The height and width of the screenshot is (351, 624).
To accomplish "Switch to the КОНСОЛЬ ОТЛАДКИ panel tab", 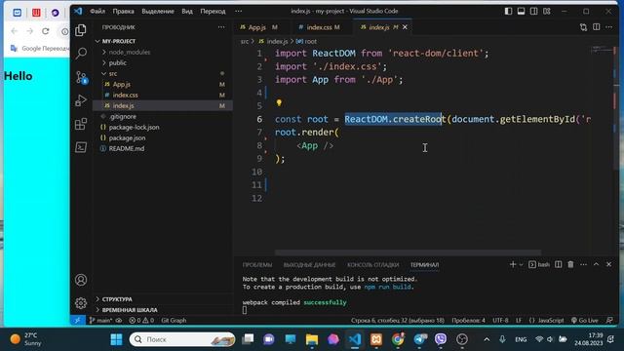I will tap(372, 264).
